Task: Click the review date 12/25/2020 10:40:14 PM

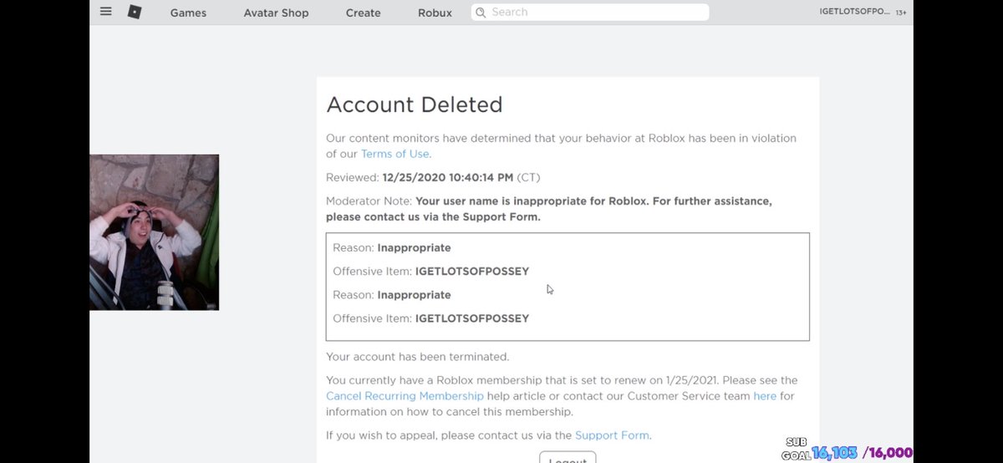Action: tap(461, 177)
